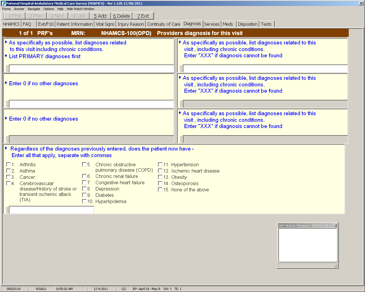Select the Ischemic heart disease checkbox
The width and height of the screenshot is (365, 292).
160,171
